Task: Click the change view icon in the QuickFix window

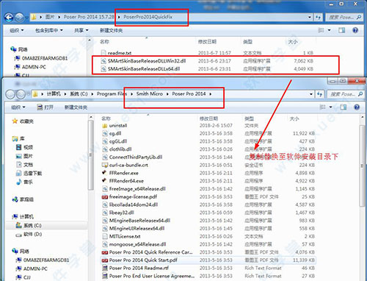Action: point(321,30)
